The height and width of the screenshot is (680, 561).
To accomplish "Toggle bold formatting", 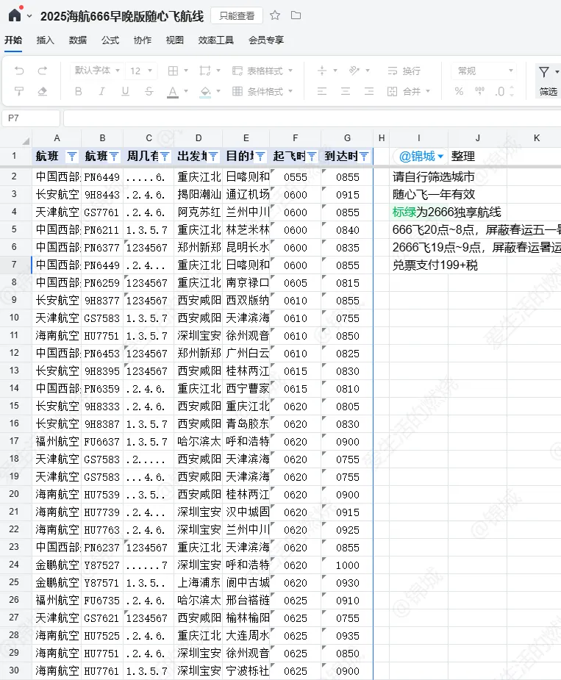I will coord(79,91).
